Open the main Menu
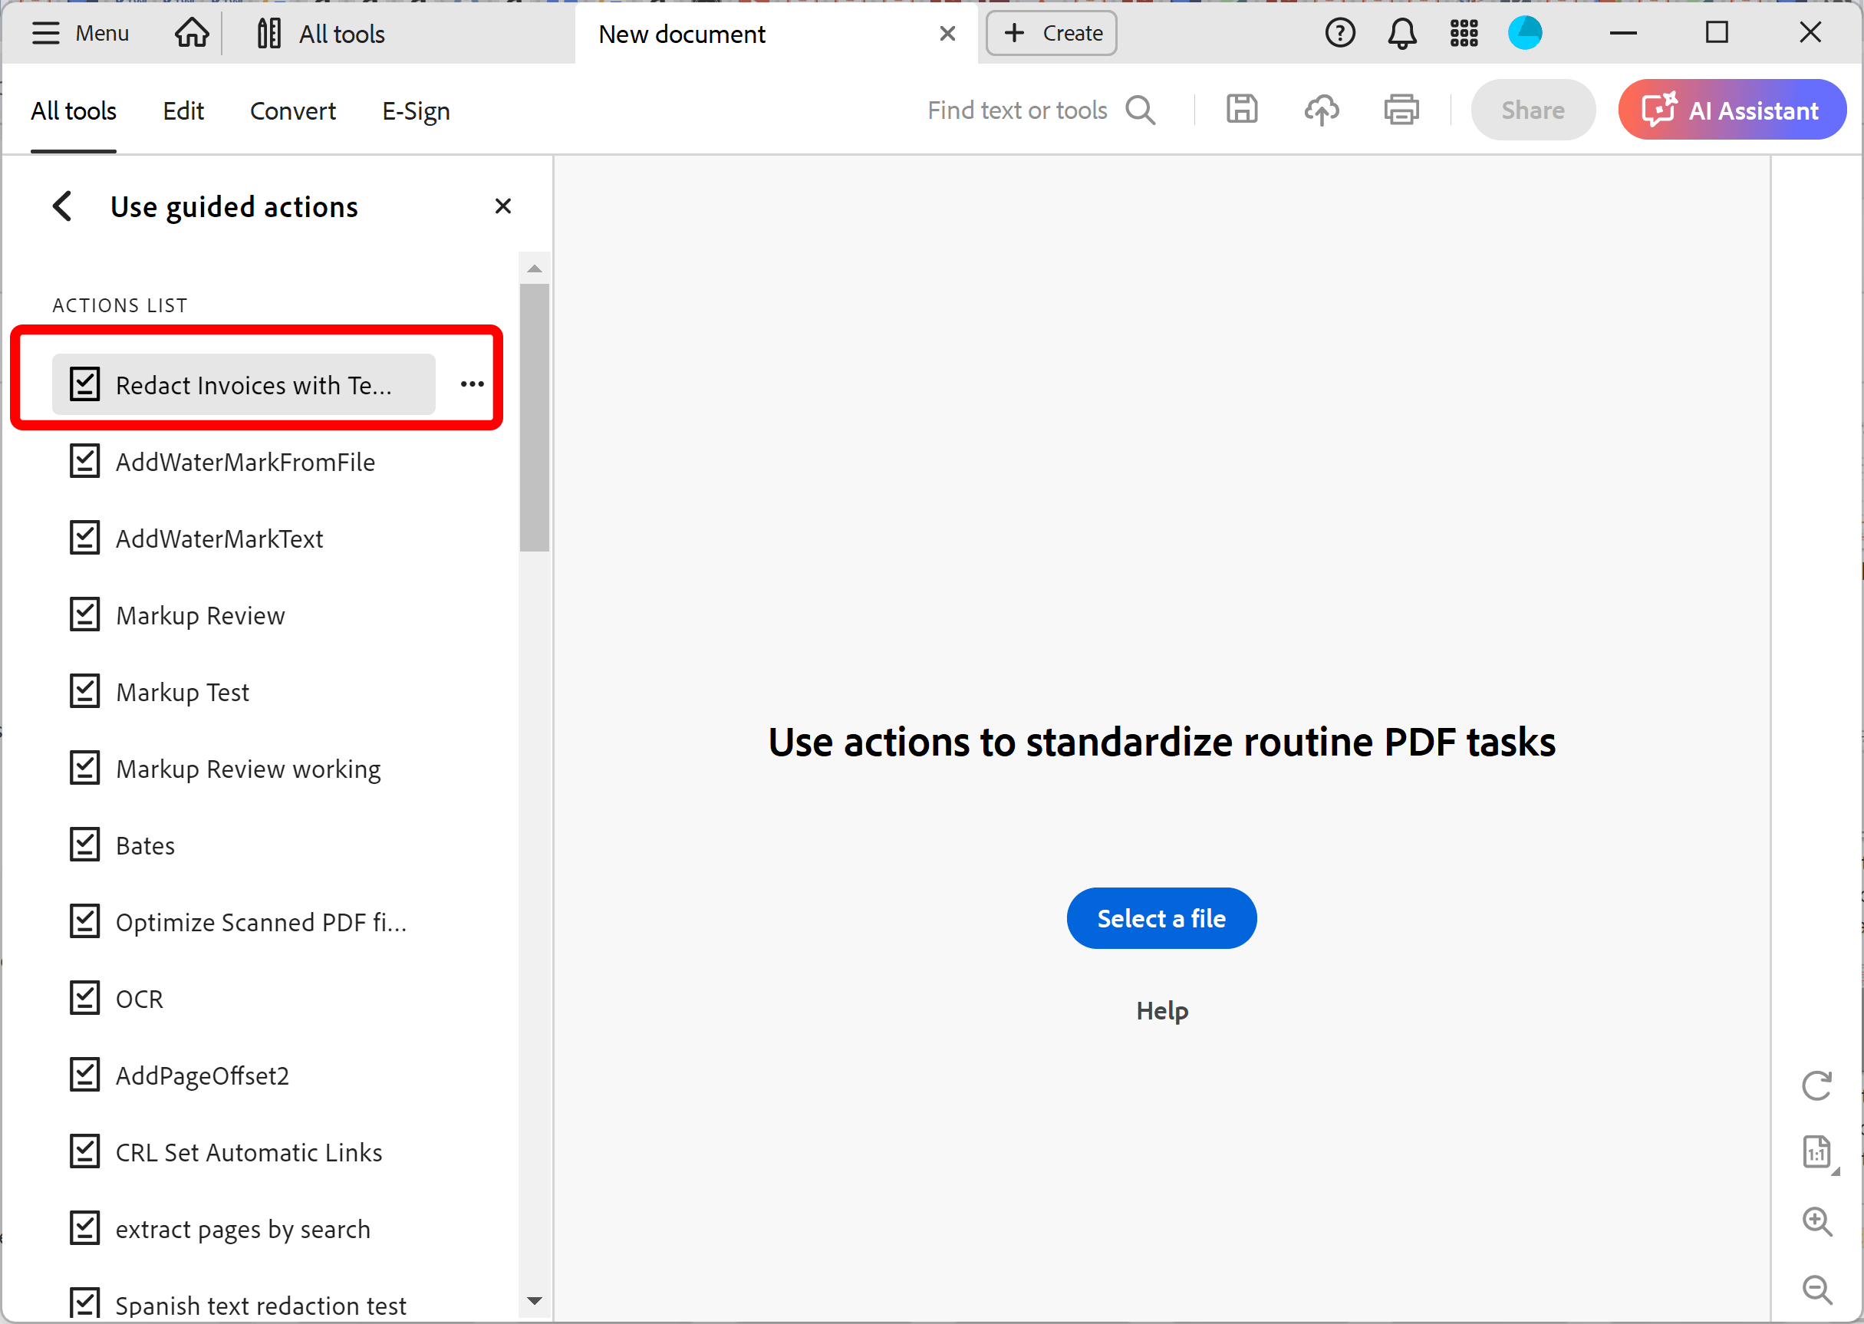The image size is (1864, 1324). pyautogui.click(x=80, y=34)
